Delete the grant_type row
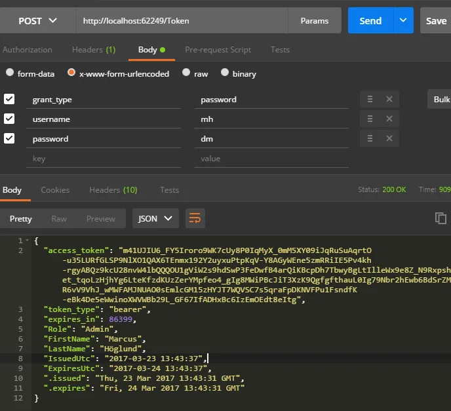451x411 pixels. (389, 99)
